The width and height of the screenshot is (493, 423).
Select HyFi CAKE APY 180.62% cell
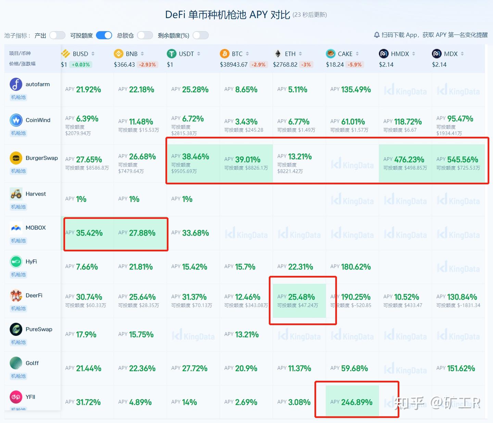point(352,267)
